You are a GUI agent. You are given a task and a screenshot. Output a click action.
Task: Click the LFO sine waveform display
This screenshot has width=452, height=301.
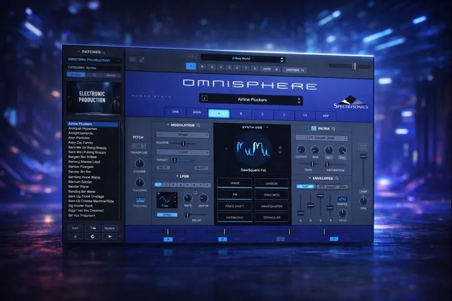point(167,199)
